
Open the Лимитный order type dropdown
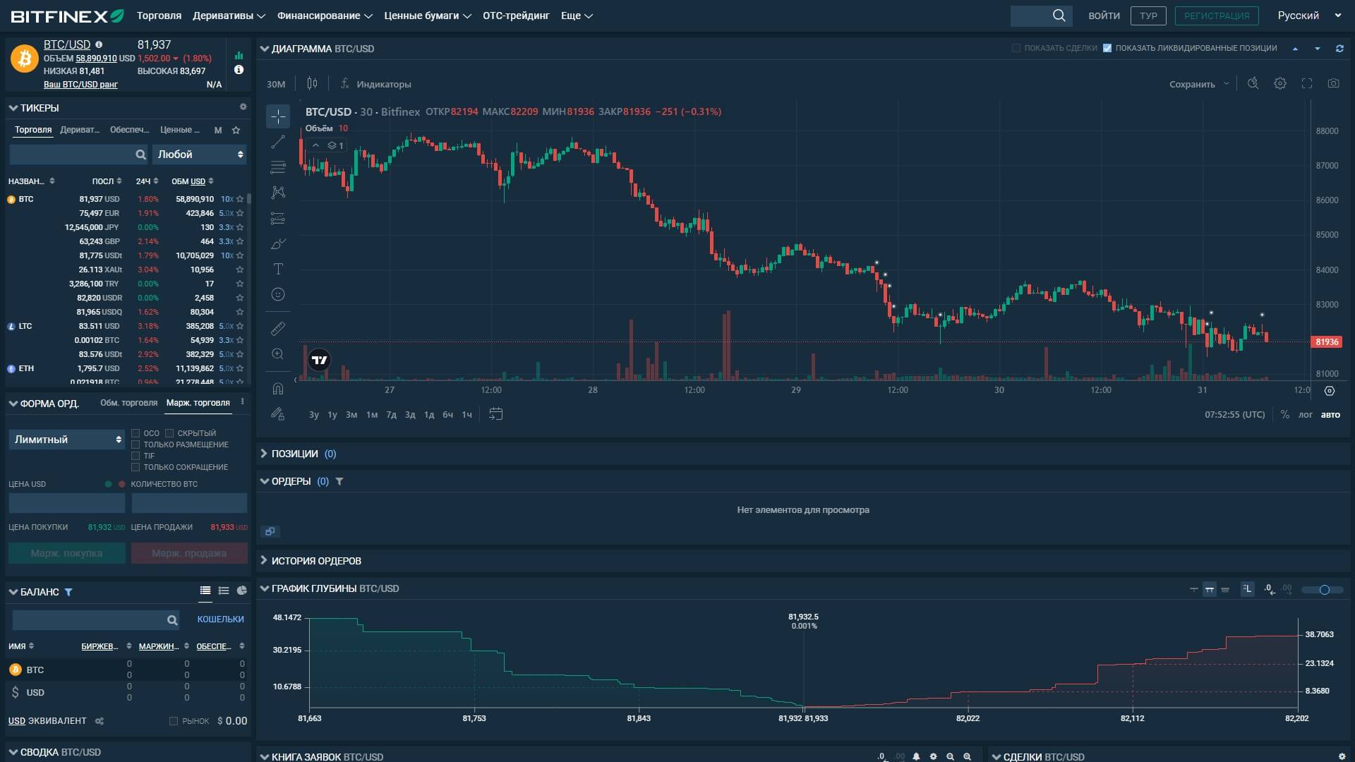67,440
